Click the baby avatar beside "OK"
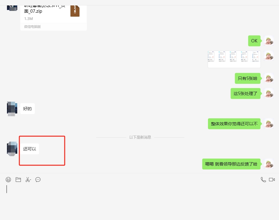279x220 pixels. [x=269, y=41]
